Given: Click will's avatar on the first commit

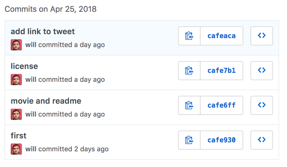Looking at the screenshot, I should pyautogui.click(x=16, y=149).
